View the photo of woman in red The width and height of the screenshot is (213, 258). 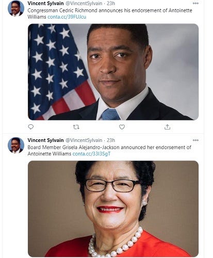113,209
